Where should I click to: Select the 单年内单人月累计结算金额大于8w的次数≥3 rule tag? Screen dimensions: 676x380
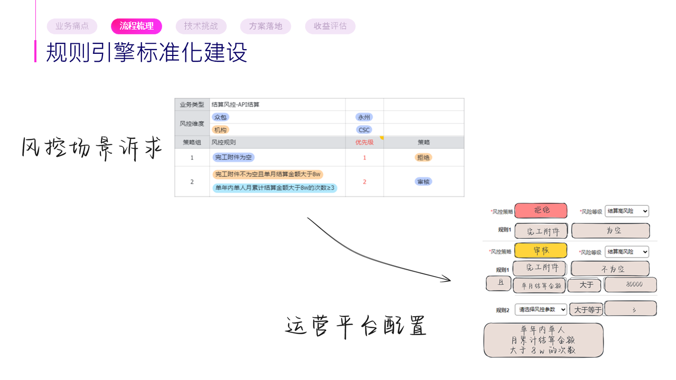click(x=275, y=188)
